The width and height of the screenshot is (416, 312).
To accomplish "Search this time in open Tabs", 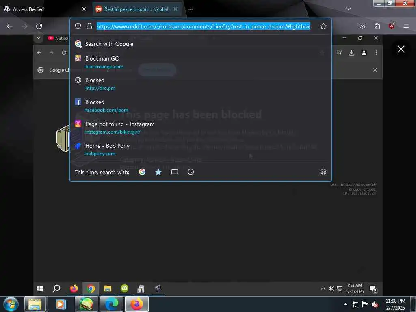I will 175,172.
